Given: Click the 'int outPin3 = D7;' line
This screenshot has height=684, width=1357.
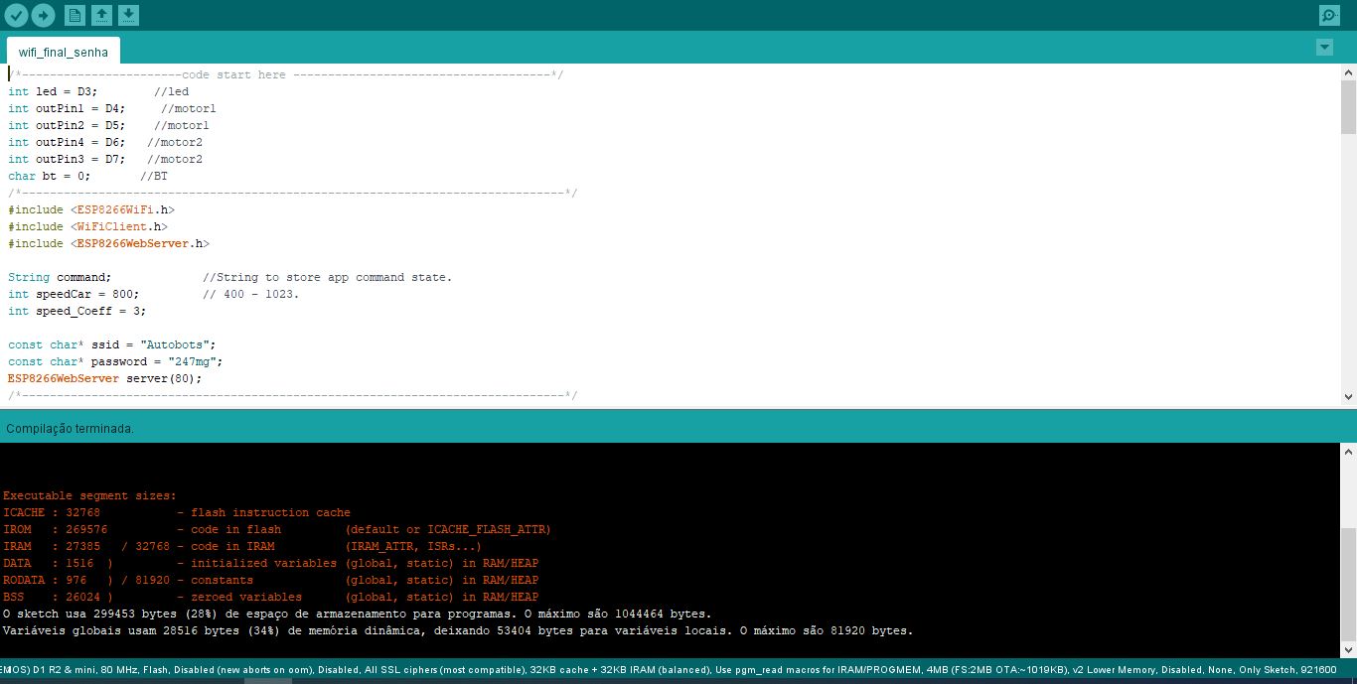Looking at the screenshot, I should [x=105, y=159].
